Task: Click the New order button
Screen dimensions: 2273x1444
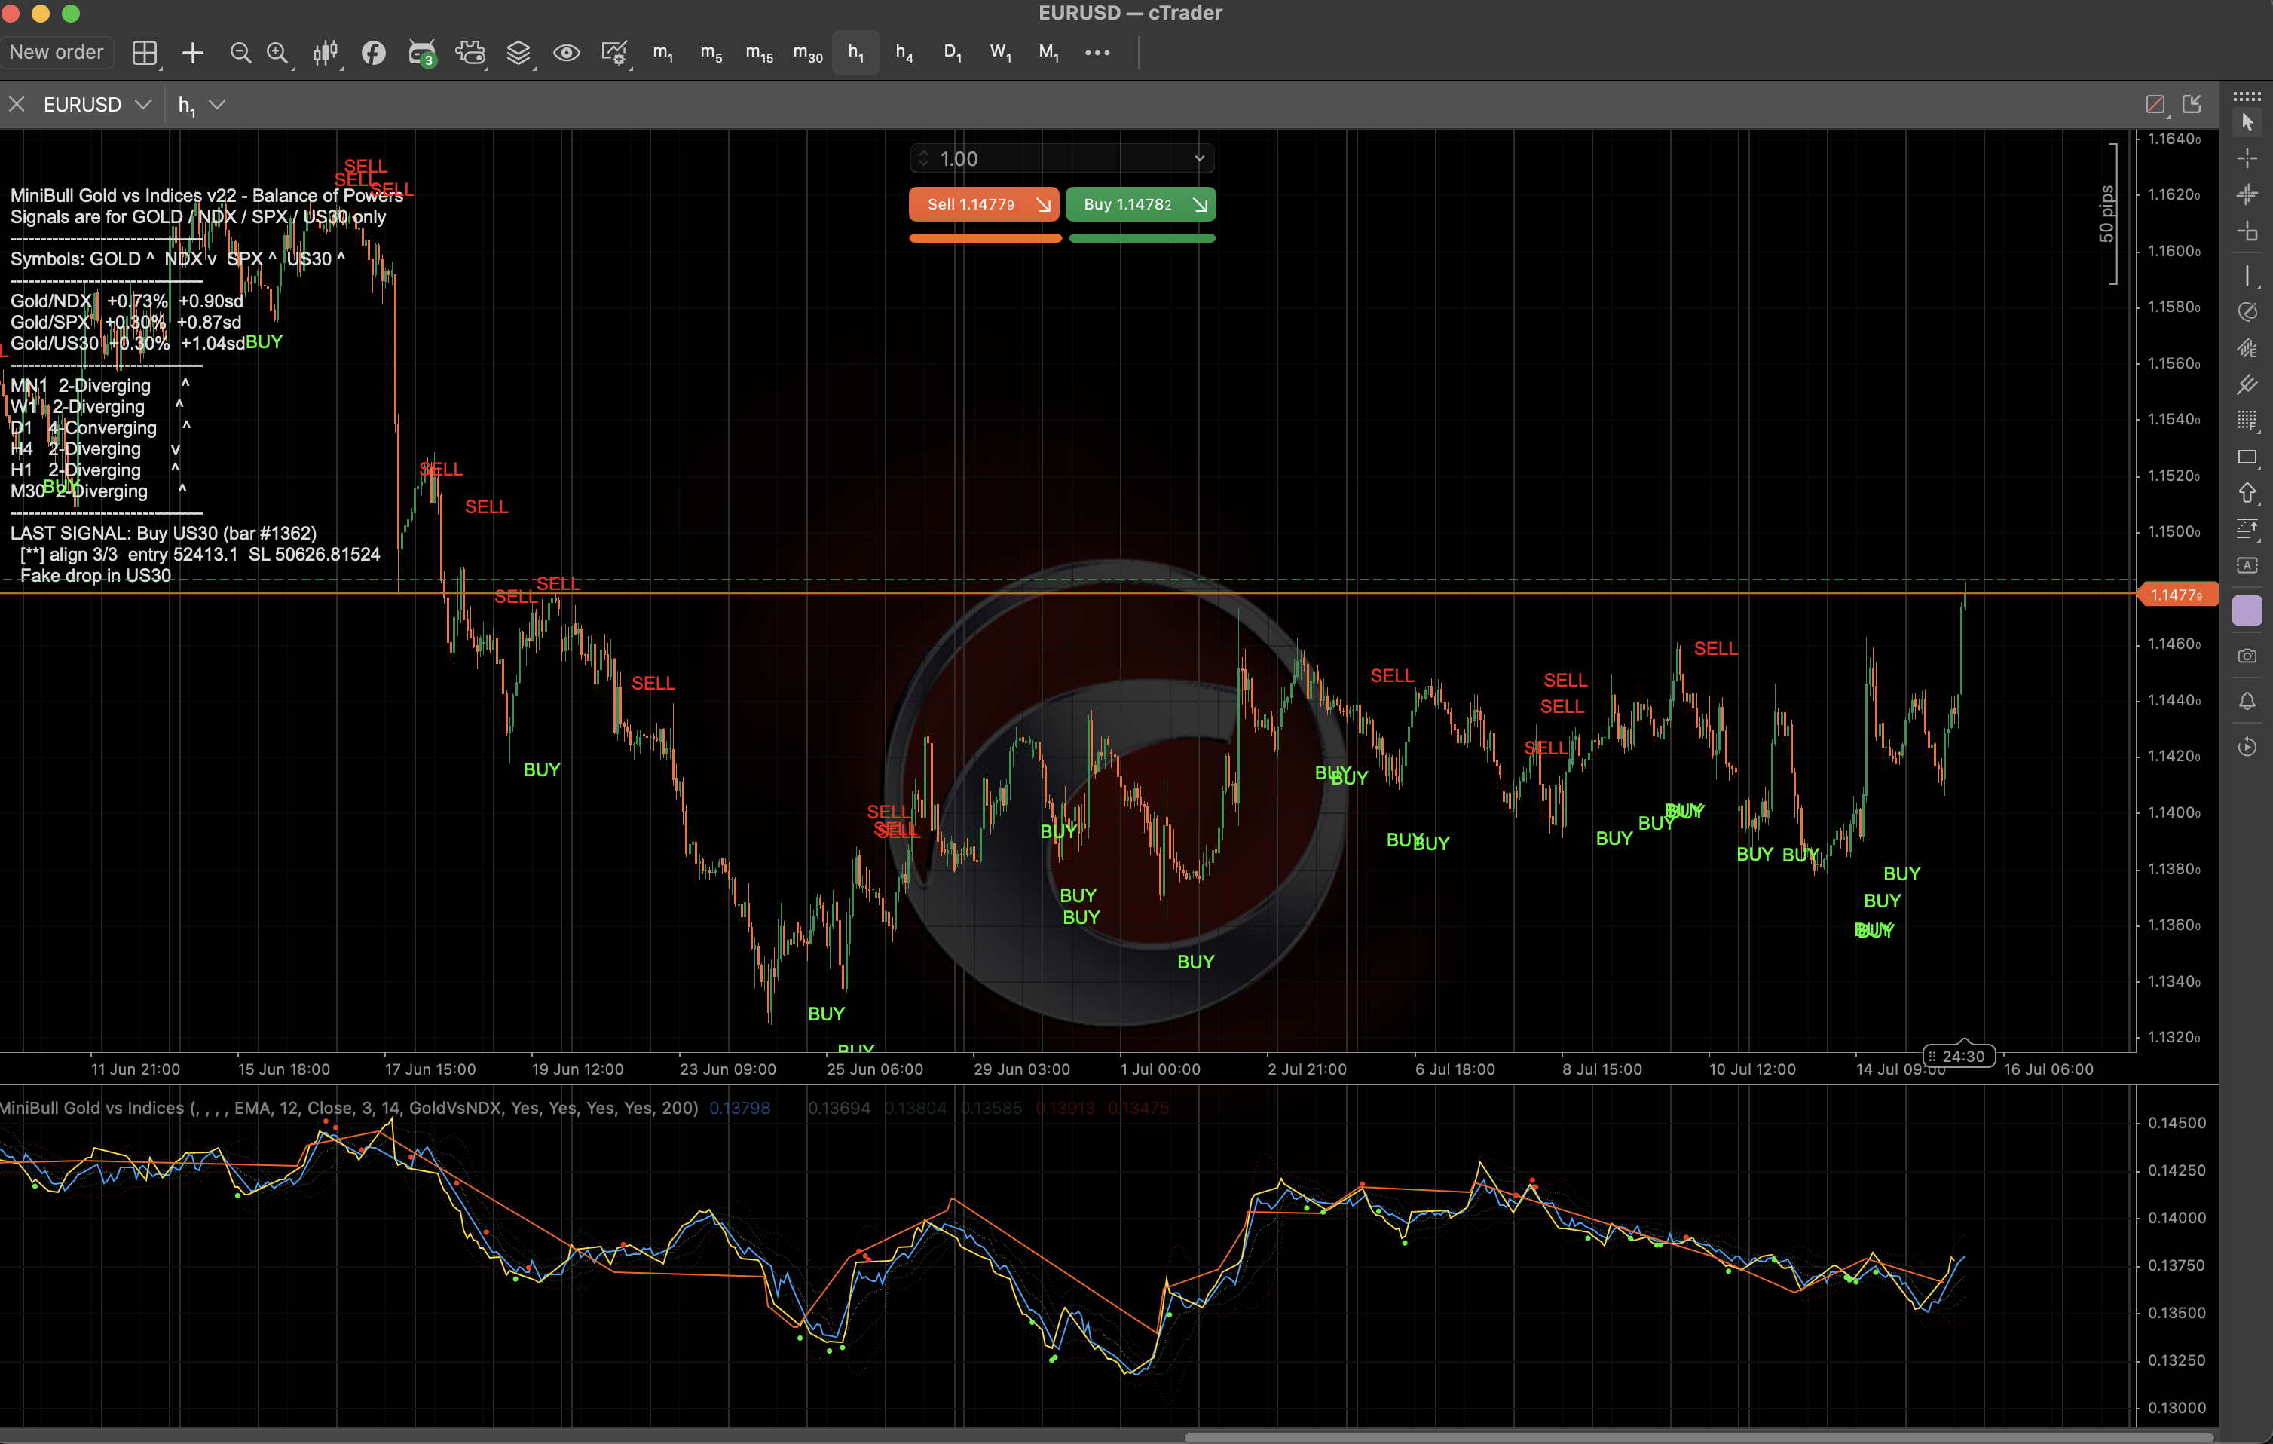Action: (57, 53)
